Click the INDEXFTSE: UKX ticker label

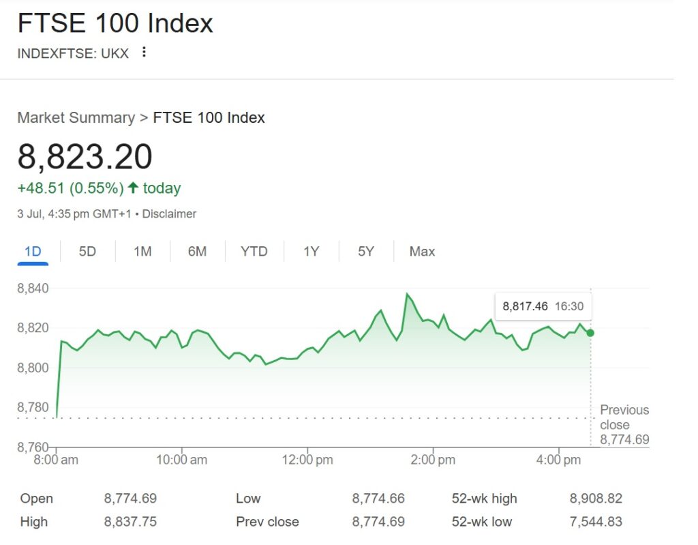click(x=72, y=53)
